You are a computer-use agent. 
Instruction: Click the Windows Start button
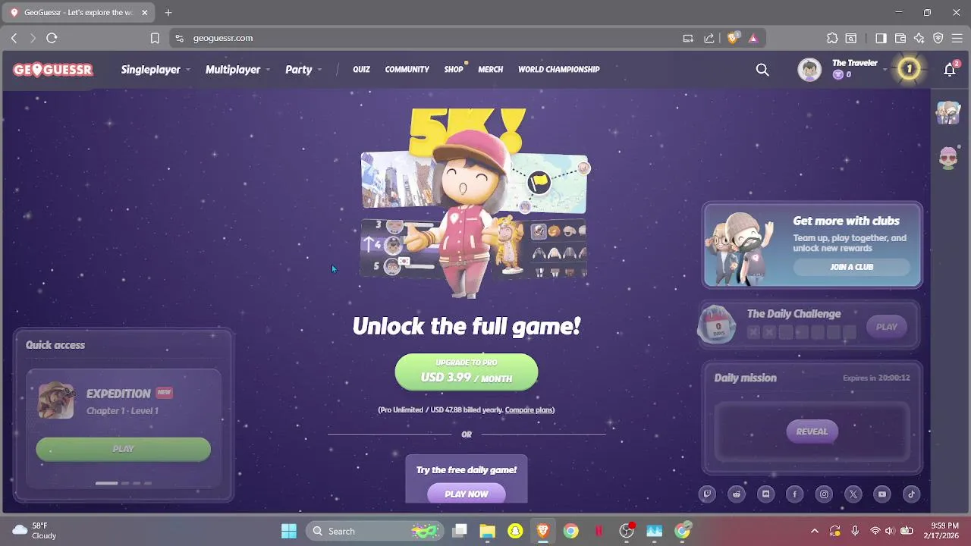click(289, 531)
